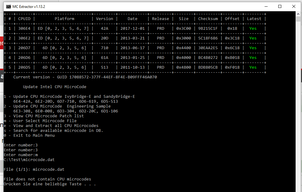Click version 42A value
This screenshot has width=302, height=192.
(105, 29)
